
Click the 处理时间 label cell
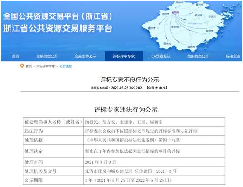[53, 162]
